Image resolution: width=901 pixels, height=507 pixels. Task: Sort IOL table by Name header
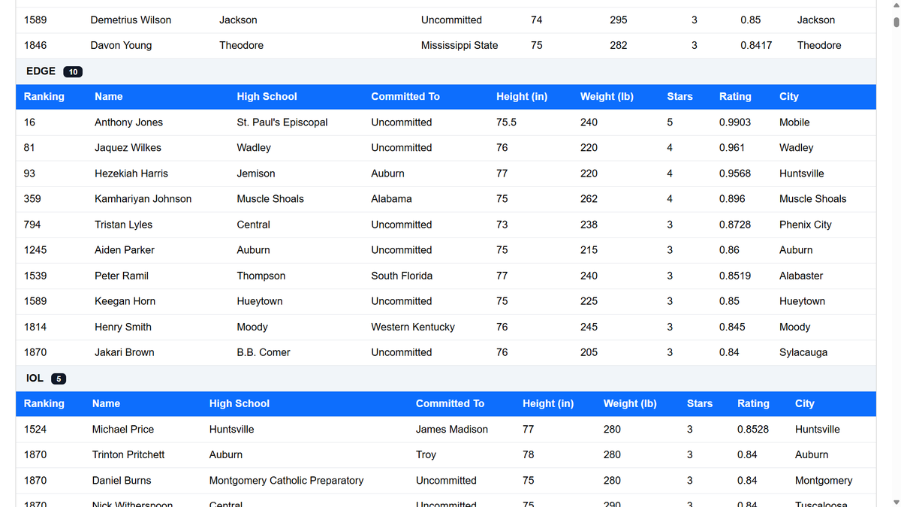[106, 404]
